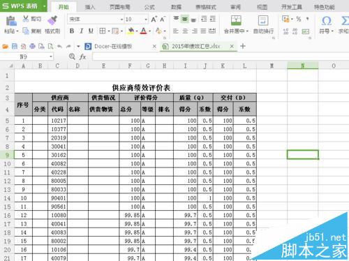Apply bottom vertical alignment
The height and width of the screenshot is (261, 349).
tap(193, 20)
